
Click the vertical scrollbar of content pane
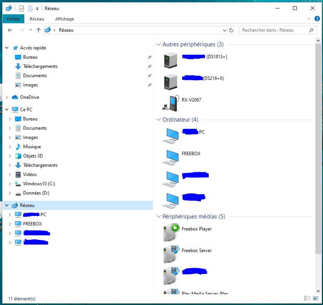(318, 149)
